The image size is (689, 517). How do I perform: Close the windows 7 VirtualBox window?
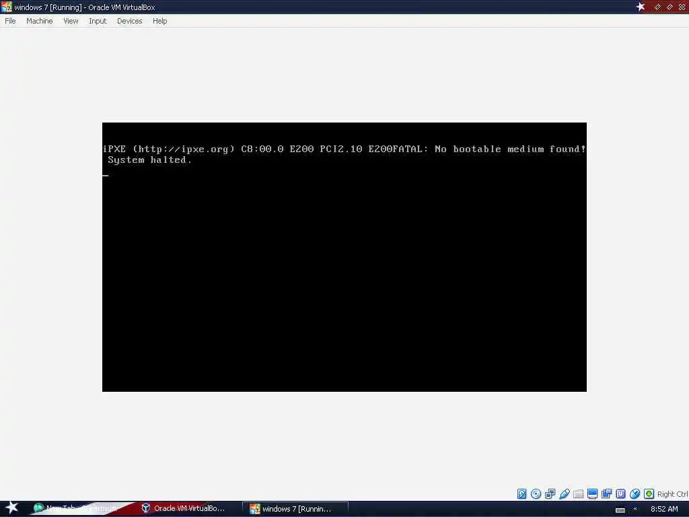click(682, 7)
